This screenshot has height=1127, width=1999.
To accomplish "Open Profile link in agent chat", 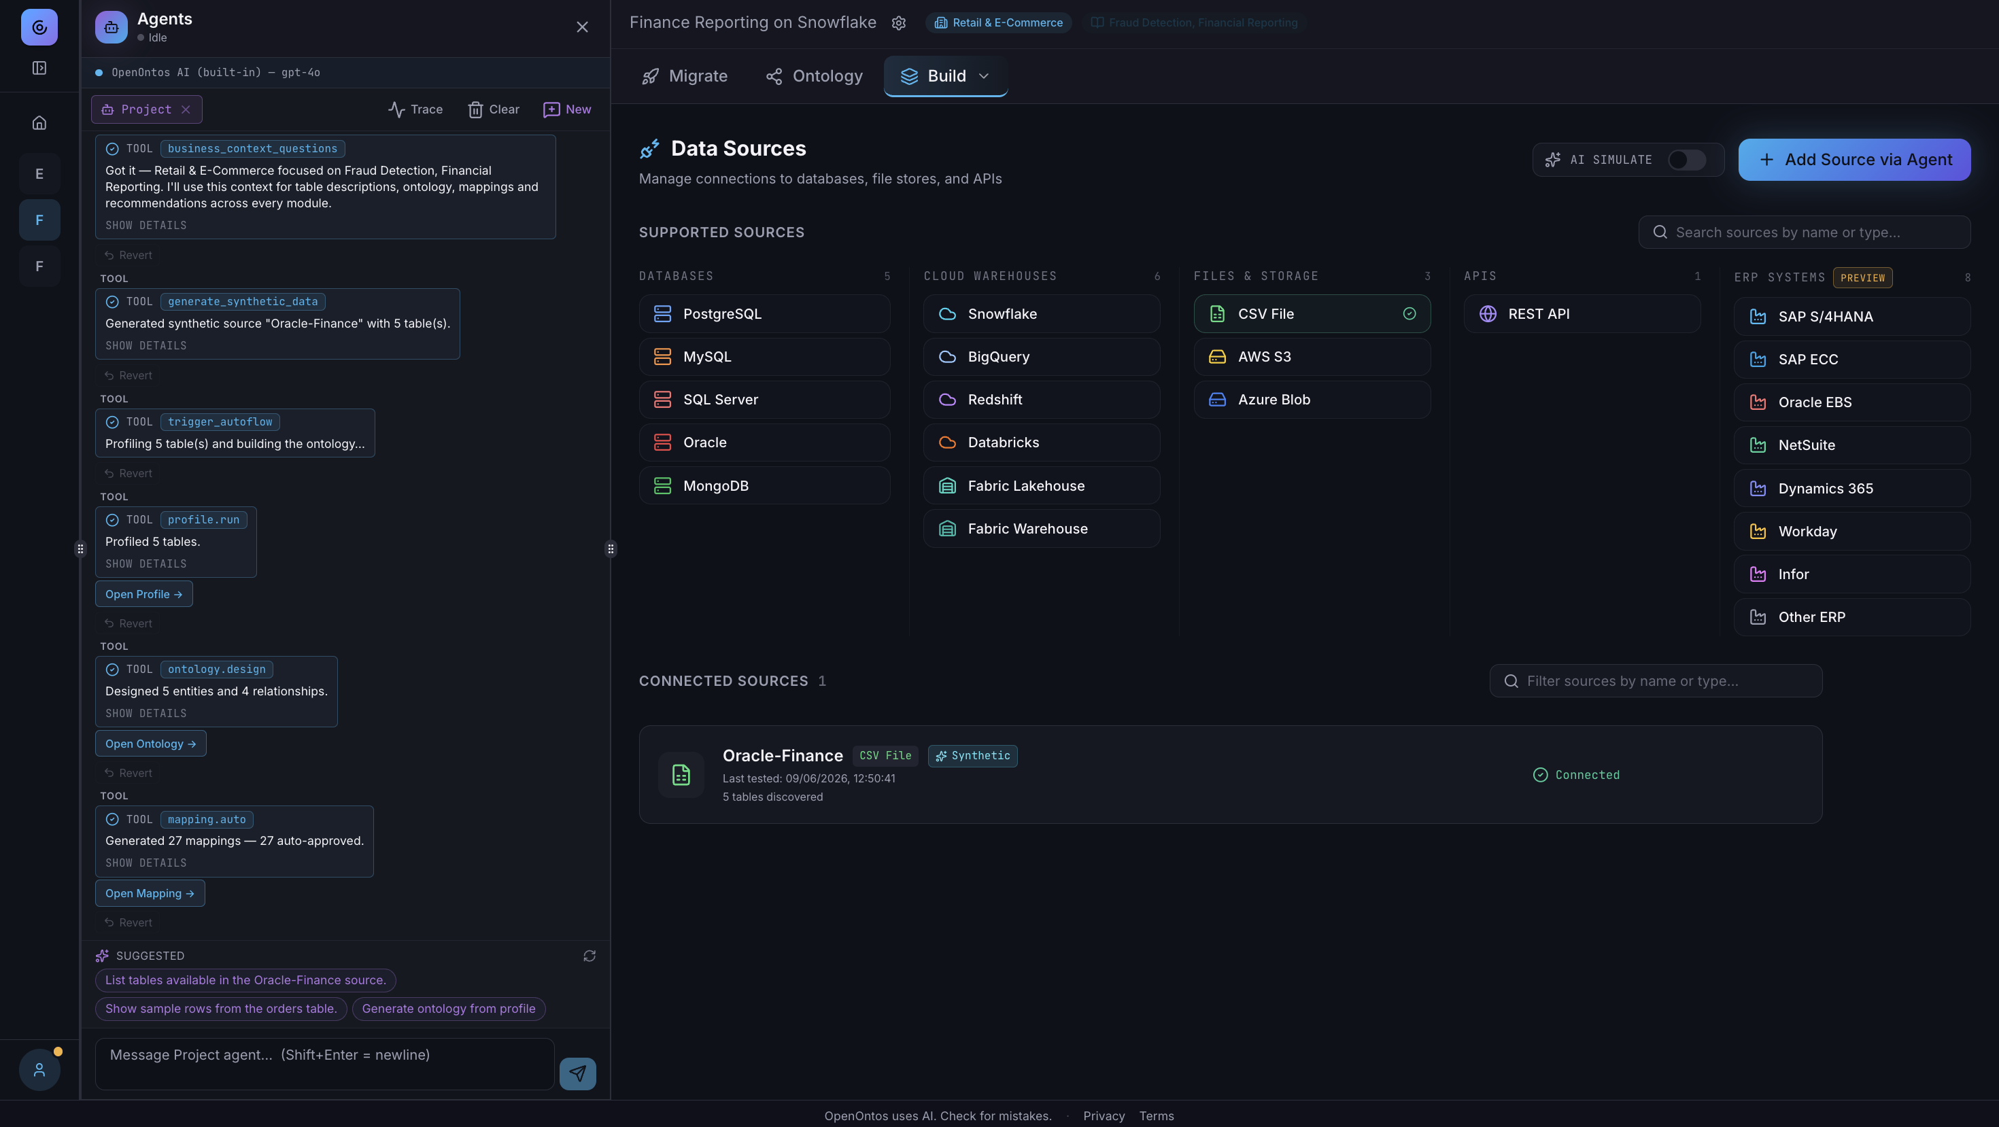I will point(143,594).
